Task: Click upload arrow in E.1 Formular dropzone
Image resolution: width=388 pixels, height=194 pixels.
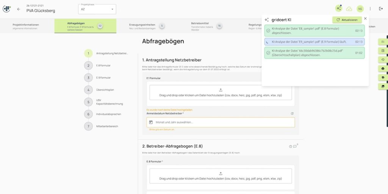Action: pos(221,90)
